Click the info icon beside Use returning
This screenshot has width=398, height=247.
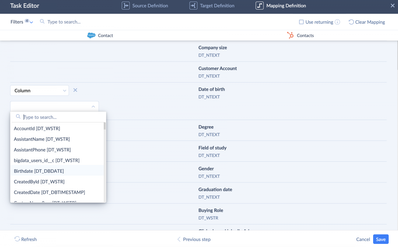337,22
